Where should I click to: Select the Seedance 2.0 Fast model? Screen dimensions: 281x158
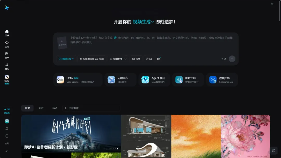coord(92,59)
